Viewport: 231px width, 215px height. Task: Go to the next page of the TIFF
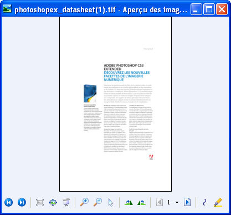187,202
